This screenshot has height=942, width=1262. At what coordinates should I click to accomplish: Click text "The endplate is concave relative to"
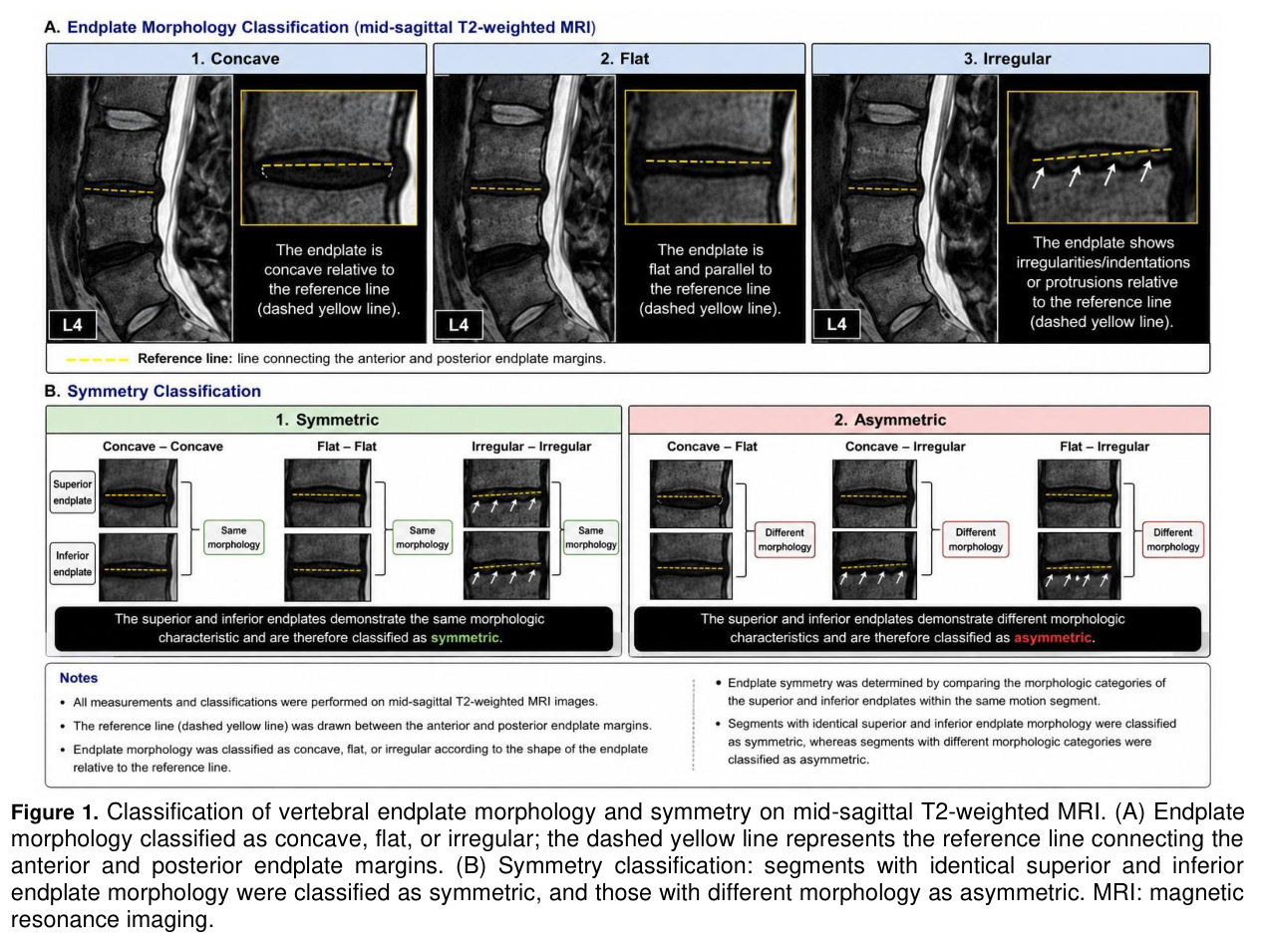coord(329,260)
